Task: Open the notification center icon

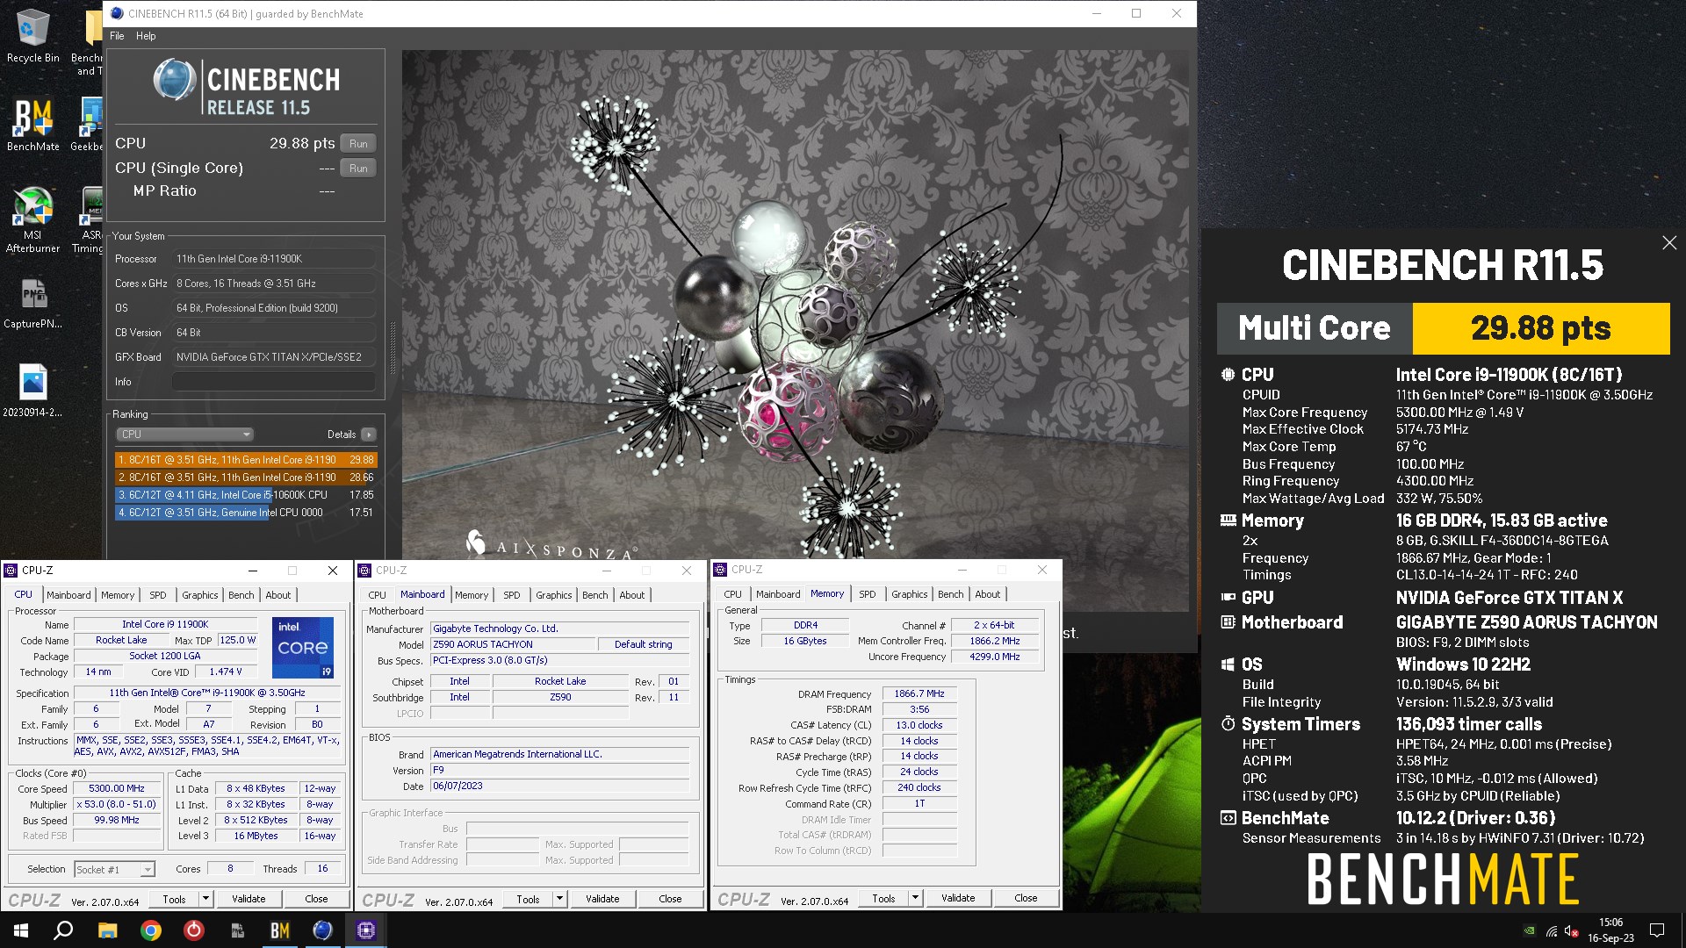Action: pyautogui.click(x=1657, y=930)
